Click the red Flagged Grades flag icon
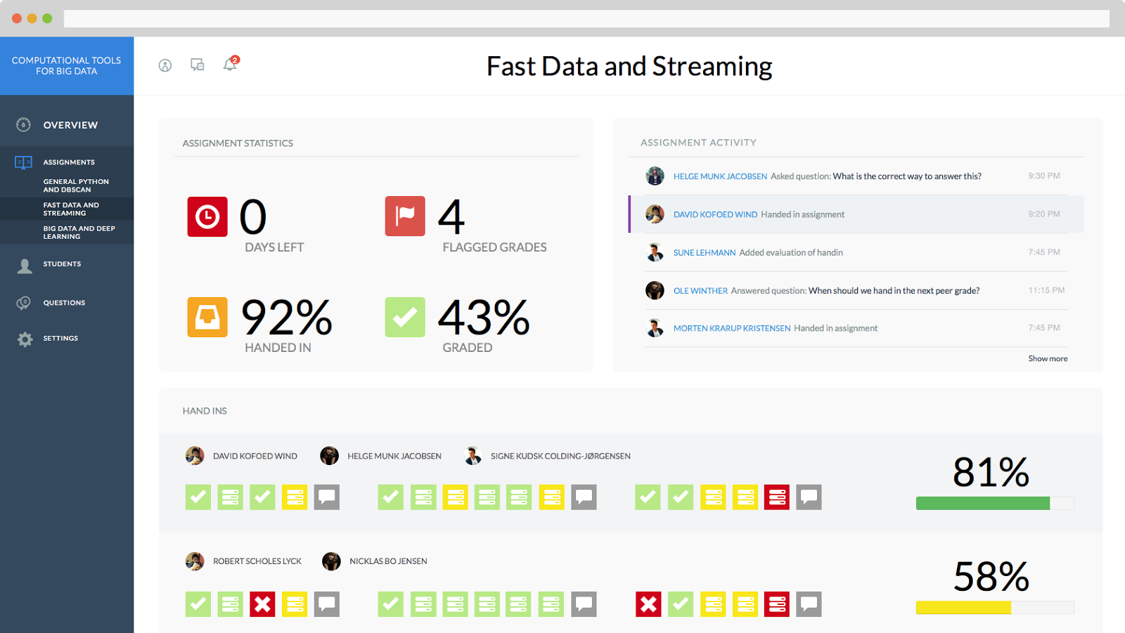 [x=405, y=216]
